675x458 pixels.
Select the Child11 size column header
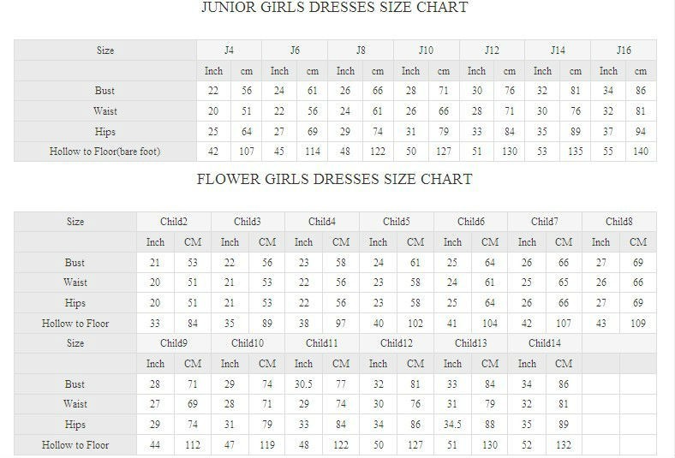click(322, 343)
